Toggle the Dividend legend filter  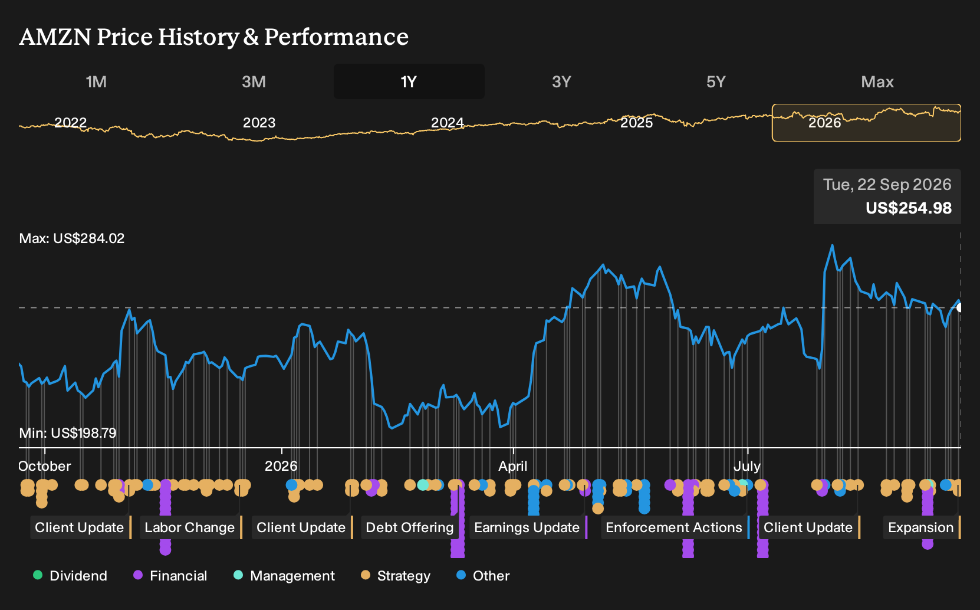point(70,576)
